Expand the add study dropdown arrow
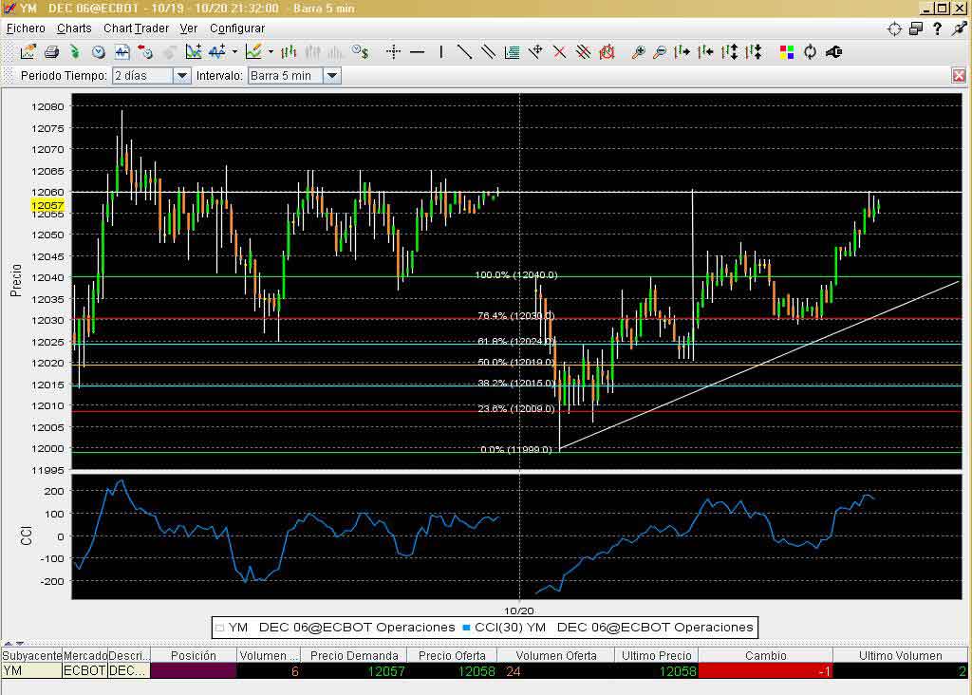 (x=235, y=52)
